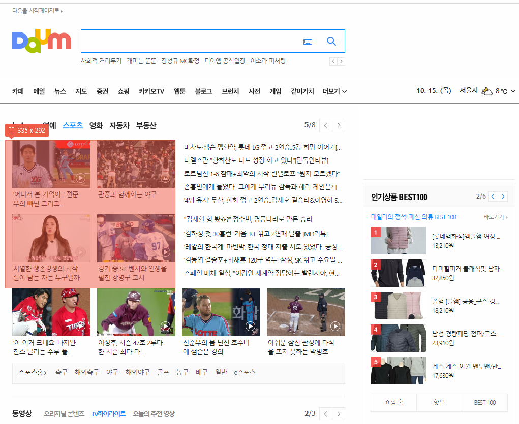Open the 나지완 찬스 날리는 주루 thumbnail
Screen dimensions: 519x424
(x=51, y=312)
